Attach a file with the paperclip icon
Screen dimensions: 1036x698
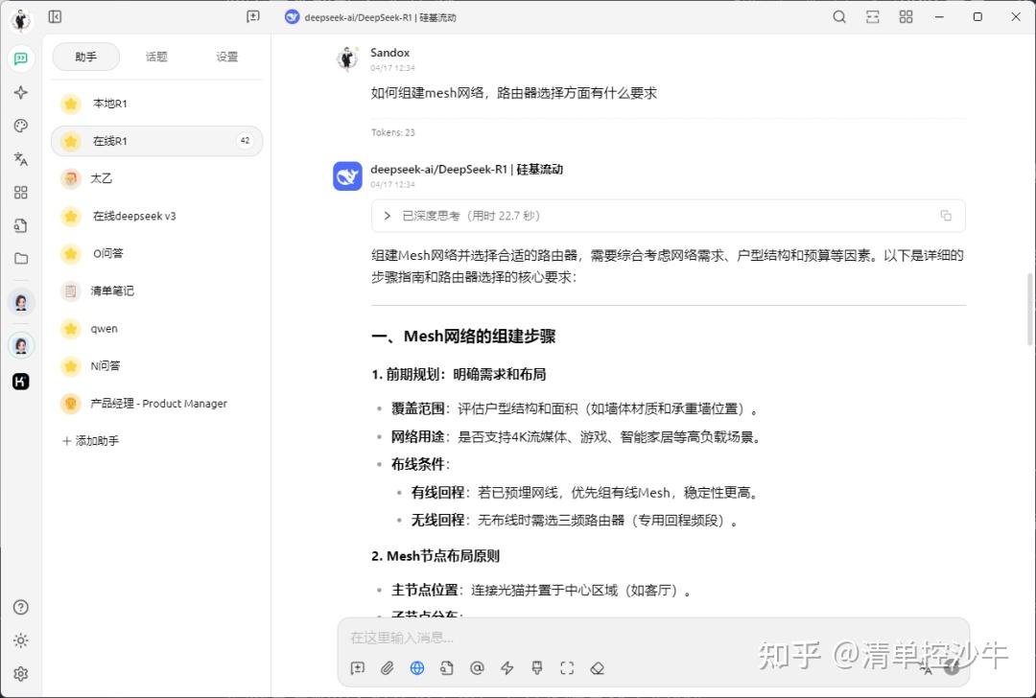pyautogui.click(x=388, y=668)
